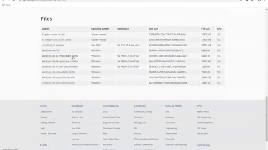The height and width of the screenshot is (150, 268).
Task: Open PSF Newsletter link
Action: click(204, 117)
